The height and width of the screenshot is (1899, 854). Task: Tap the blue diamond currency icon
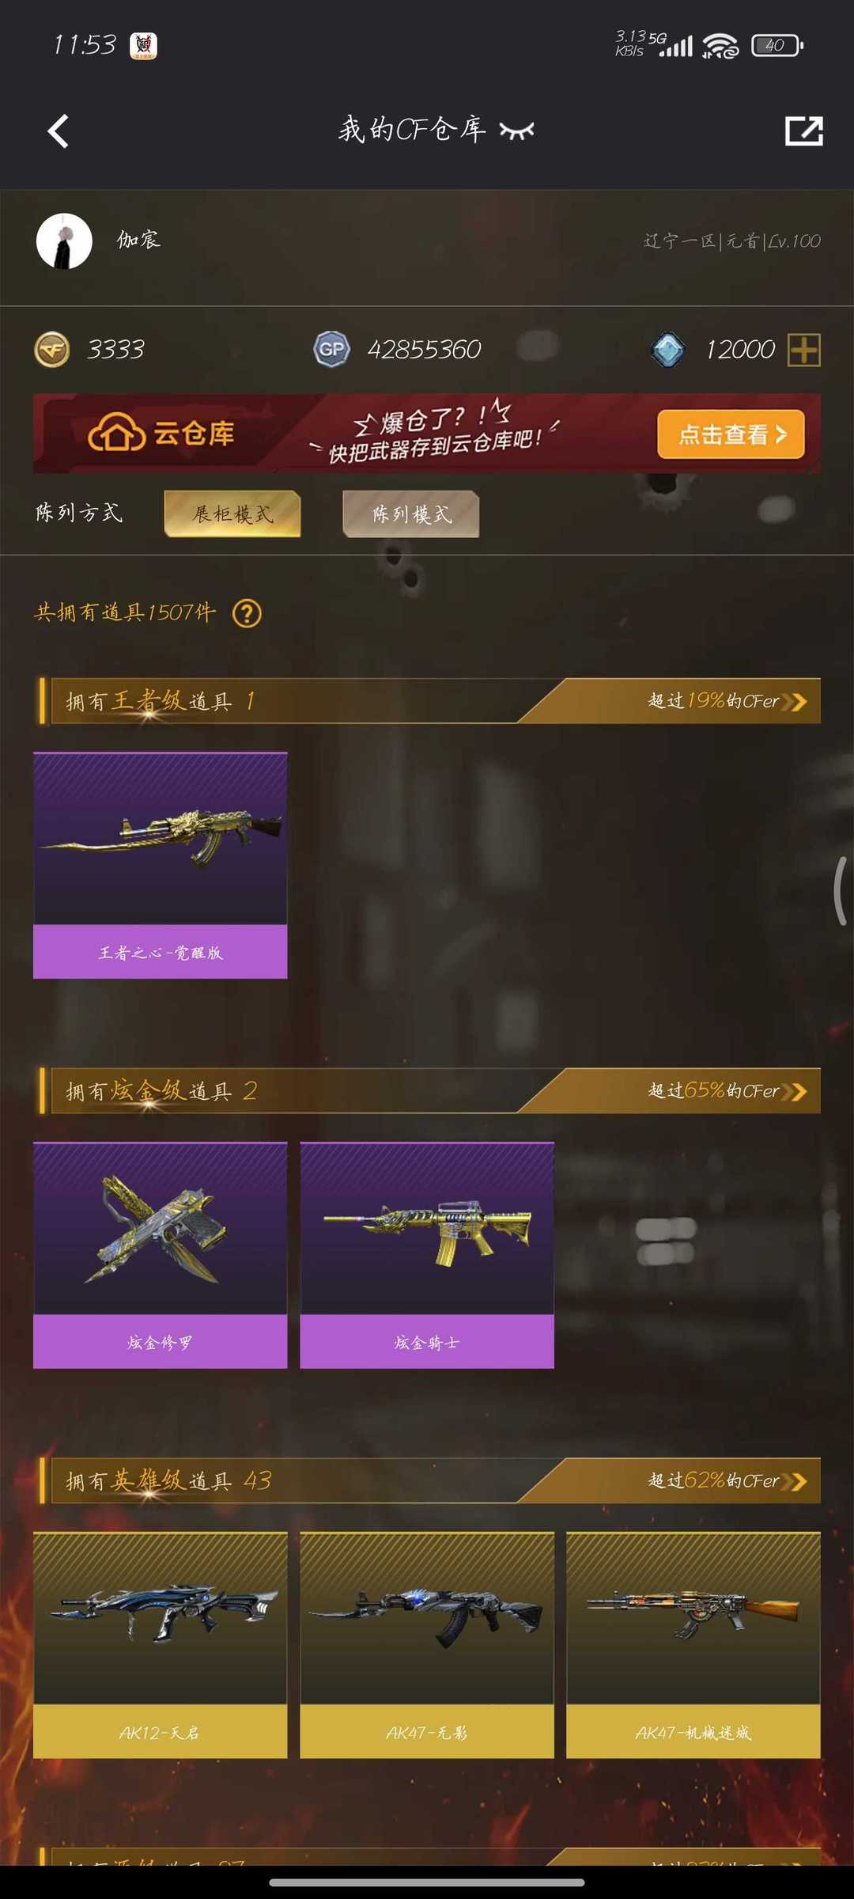point(667,349)
